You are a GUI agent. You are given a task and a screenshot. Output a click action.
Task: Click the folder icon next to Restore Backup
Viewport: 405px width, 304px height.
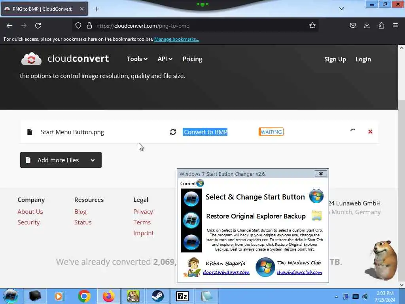[317, 215]
